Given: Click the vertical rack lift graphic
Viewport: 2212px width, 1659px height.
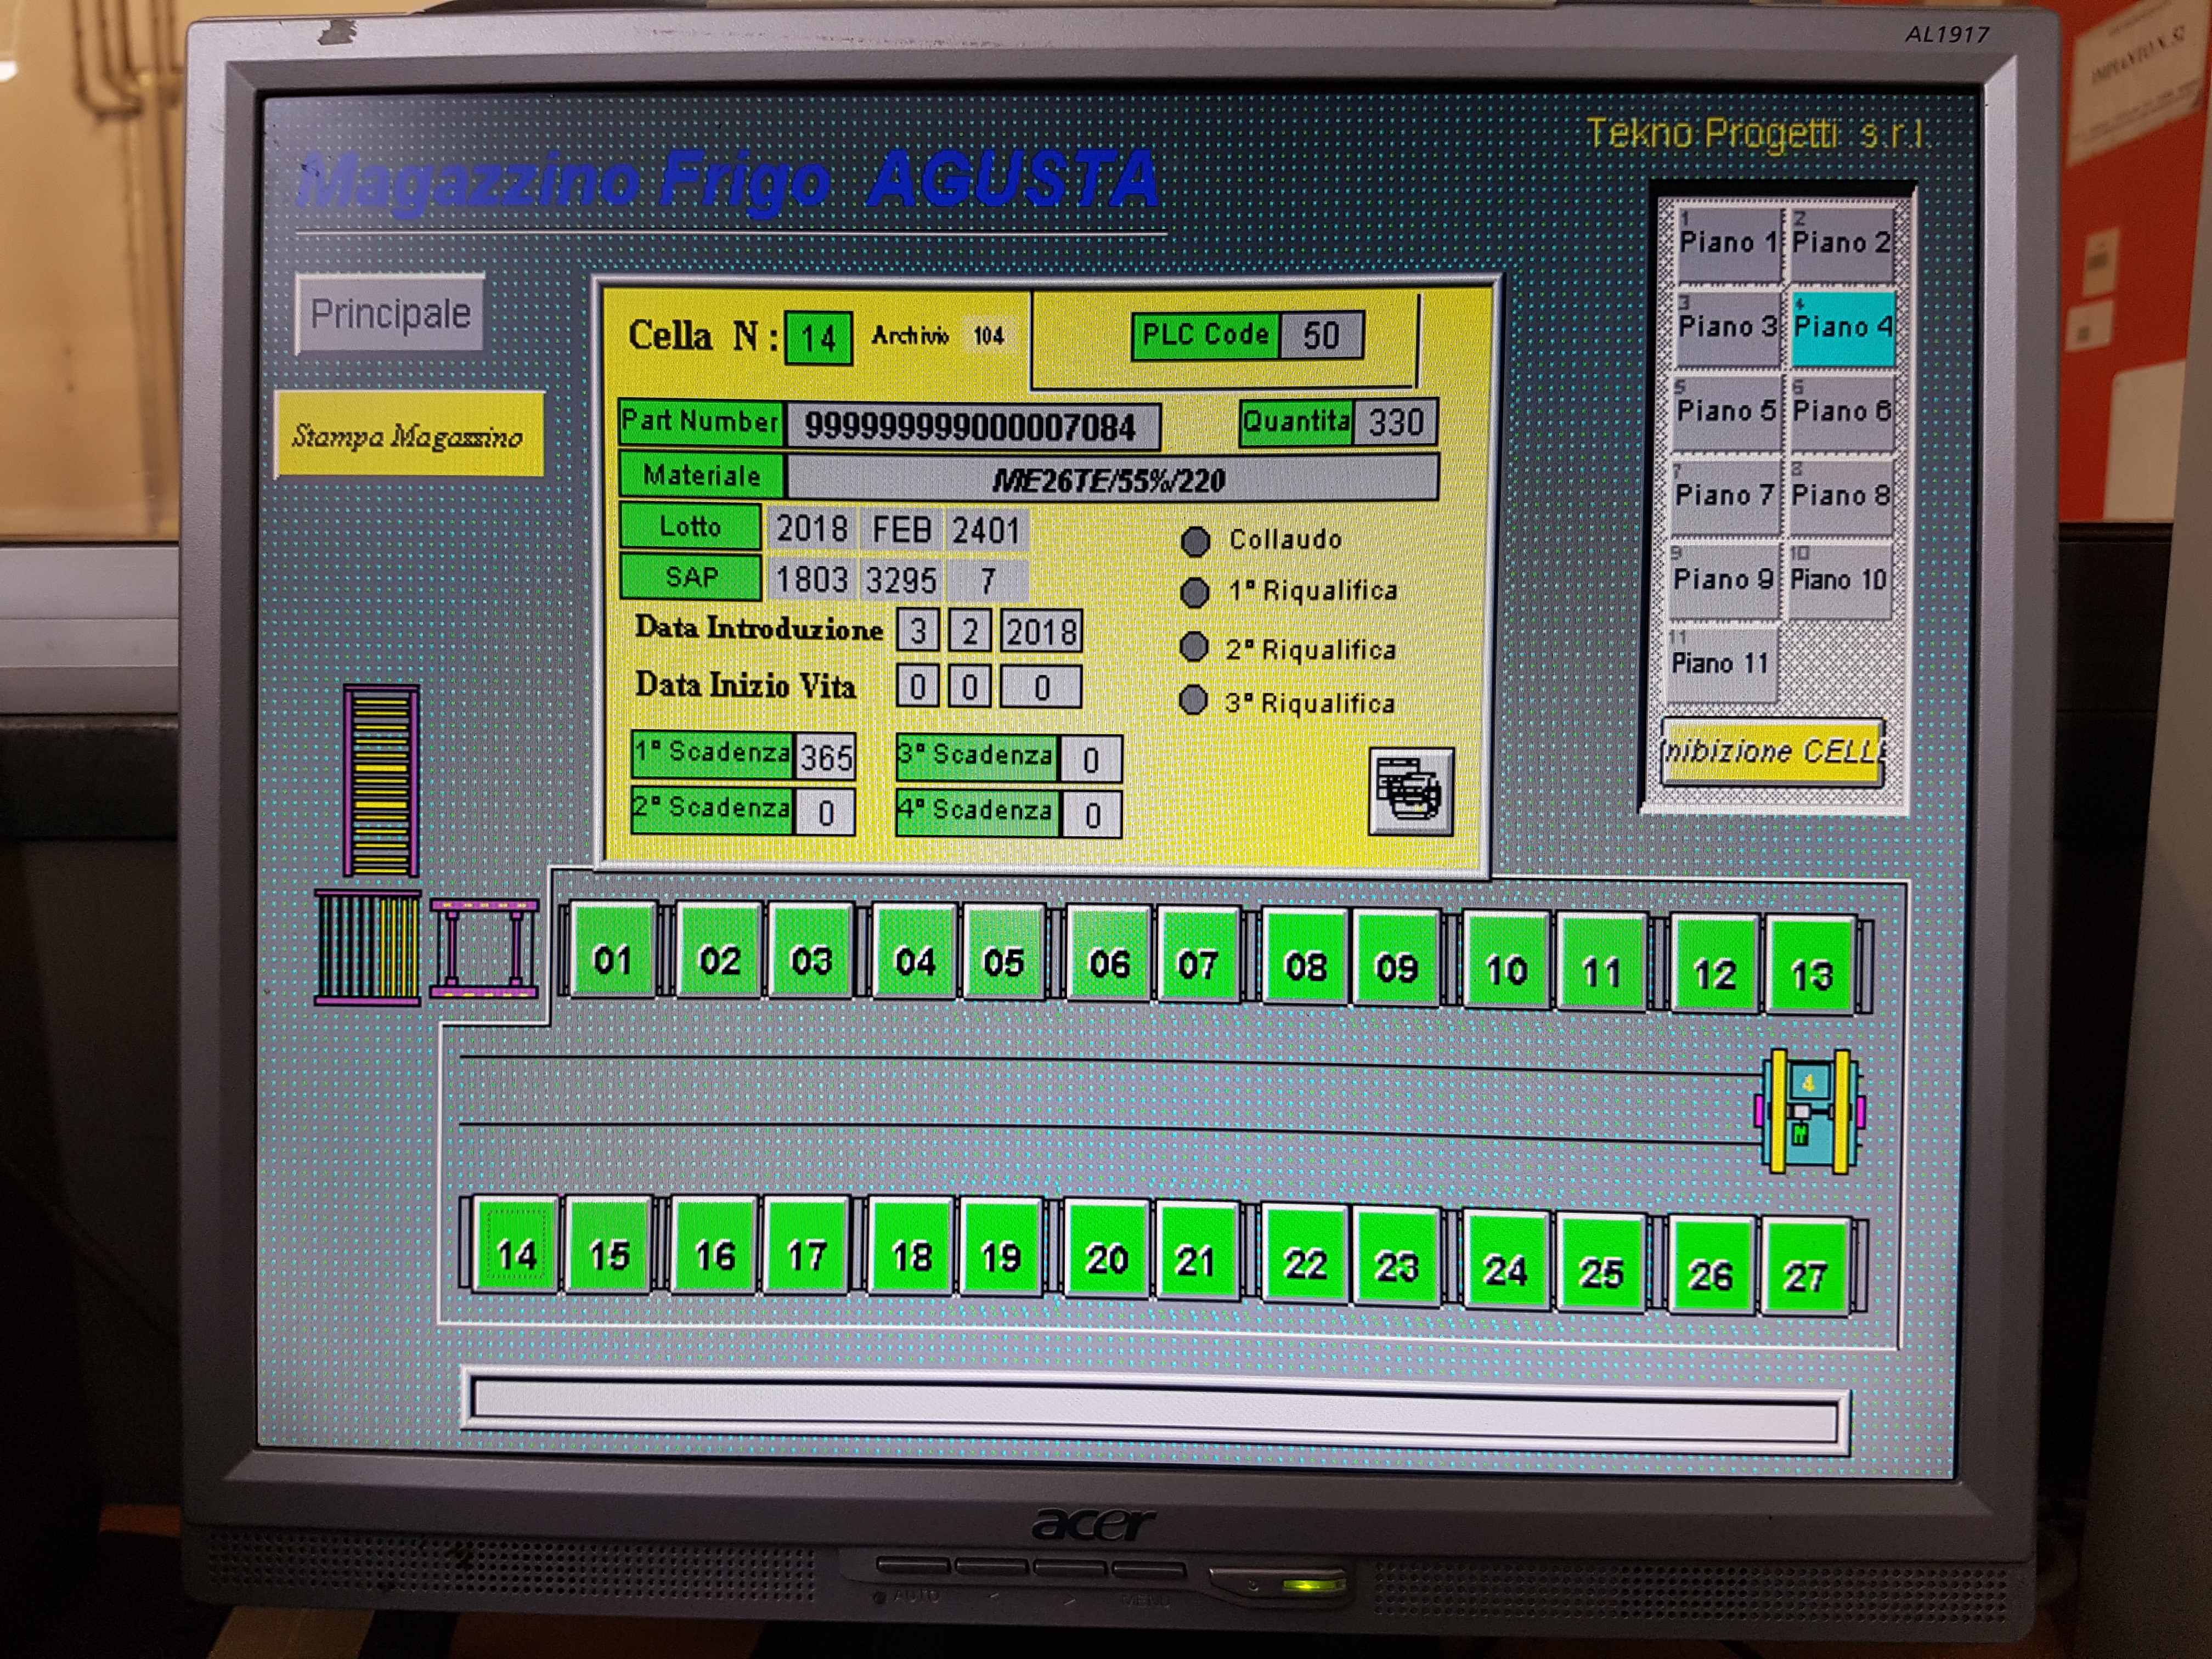Looking at the screenshot, I should 381,781.
